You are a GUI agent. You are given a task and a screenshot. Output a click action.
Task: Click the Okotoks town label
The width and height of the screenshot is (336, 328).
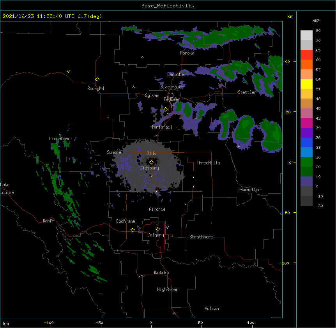(161, 273)
